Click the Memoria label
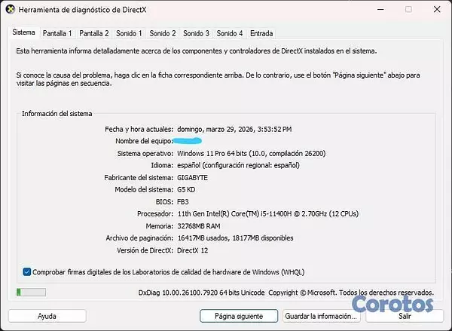452x331 pixels. pos(160,226)
